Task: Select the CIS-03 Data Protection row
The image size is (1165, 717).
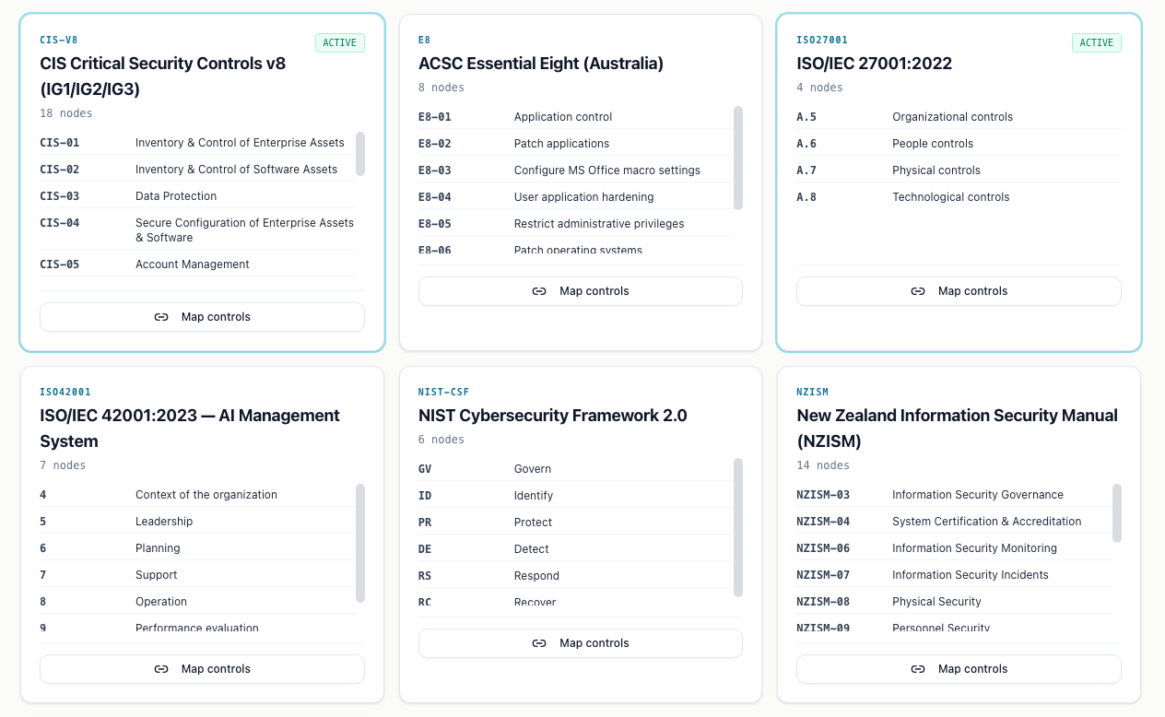Action: 197,196
